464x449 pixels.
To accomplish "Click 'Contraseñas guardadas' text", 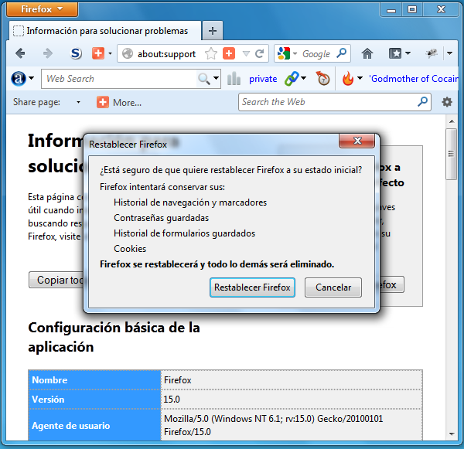I will pos(162,218).
